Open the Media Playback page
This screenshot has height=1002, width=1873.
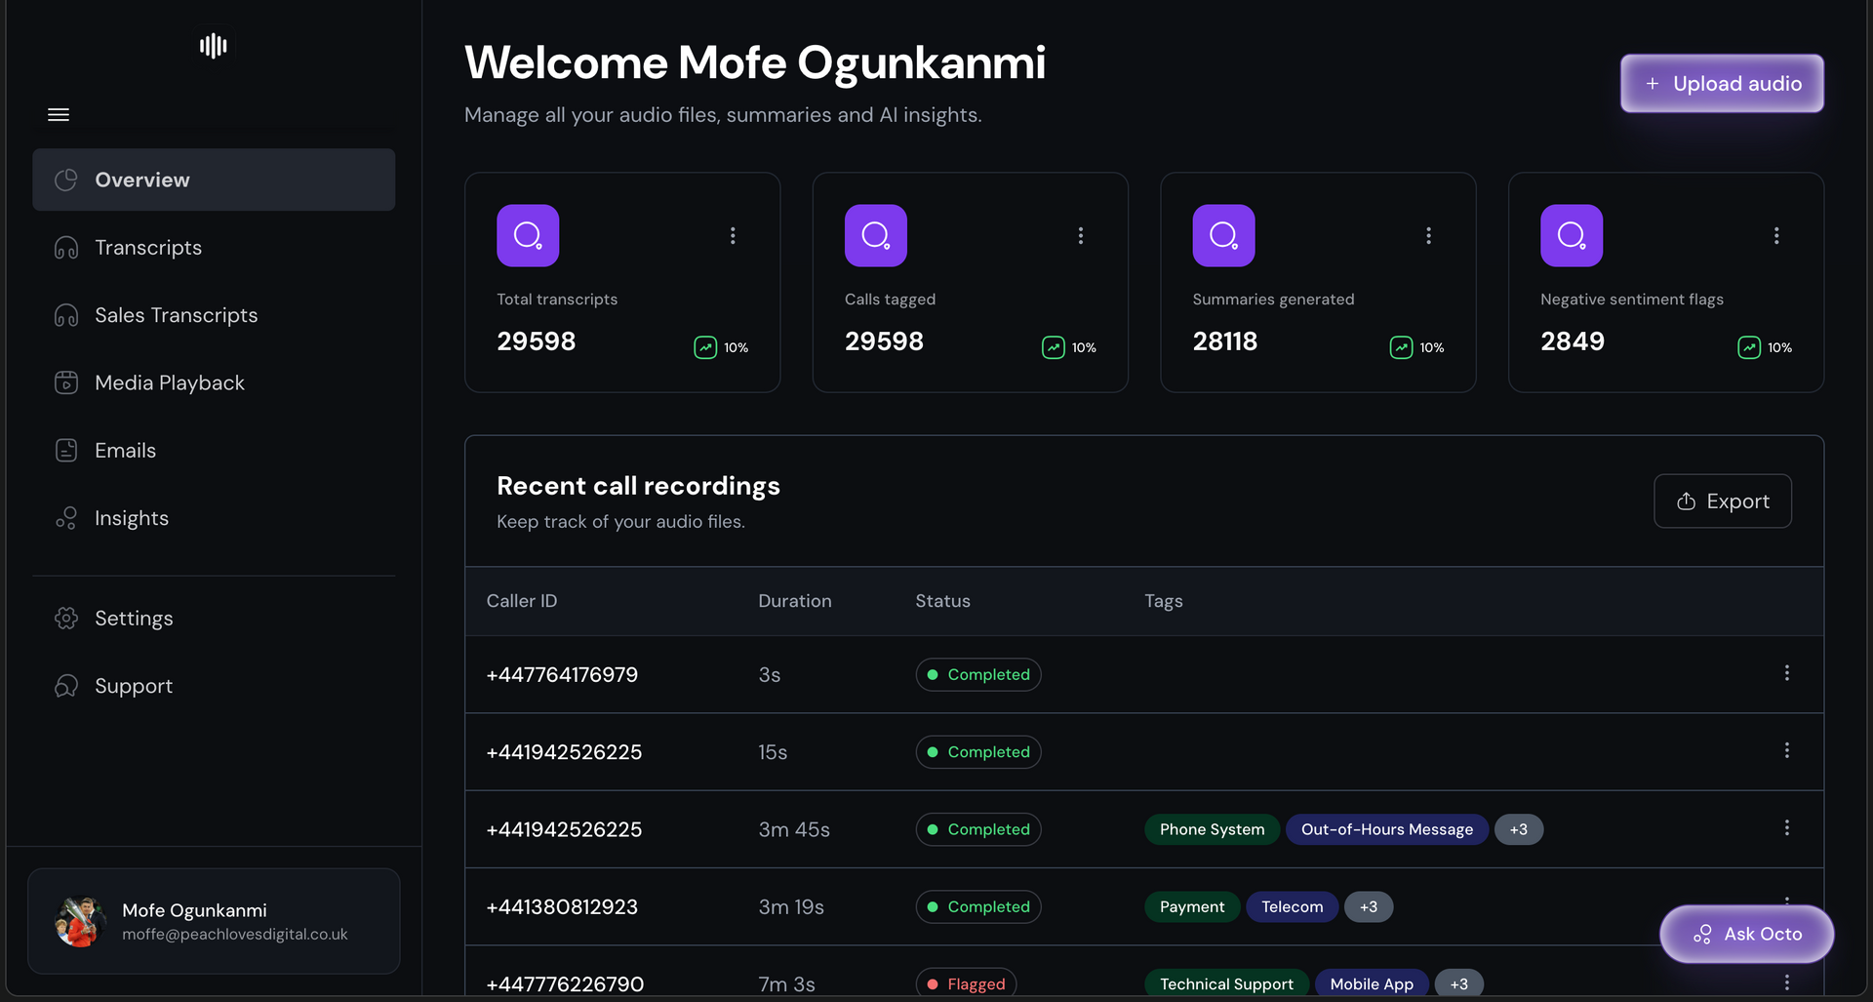coord(169,382)
